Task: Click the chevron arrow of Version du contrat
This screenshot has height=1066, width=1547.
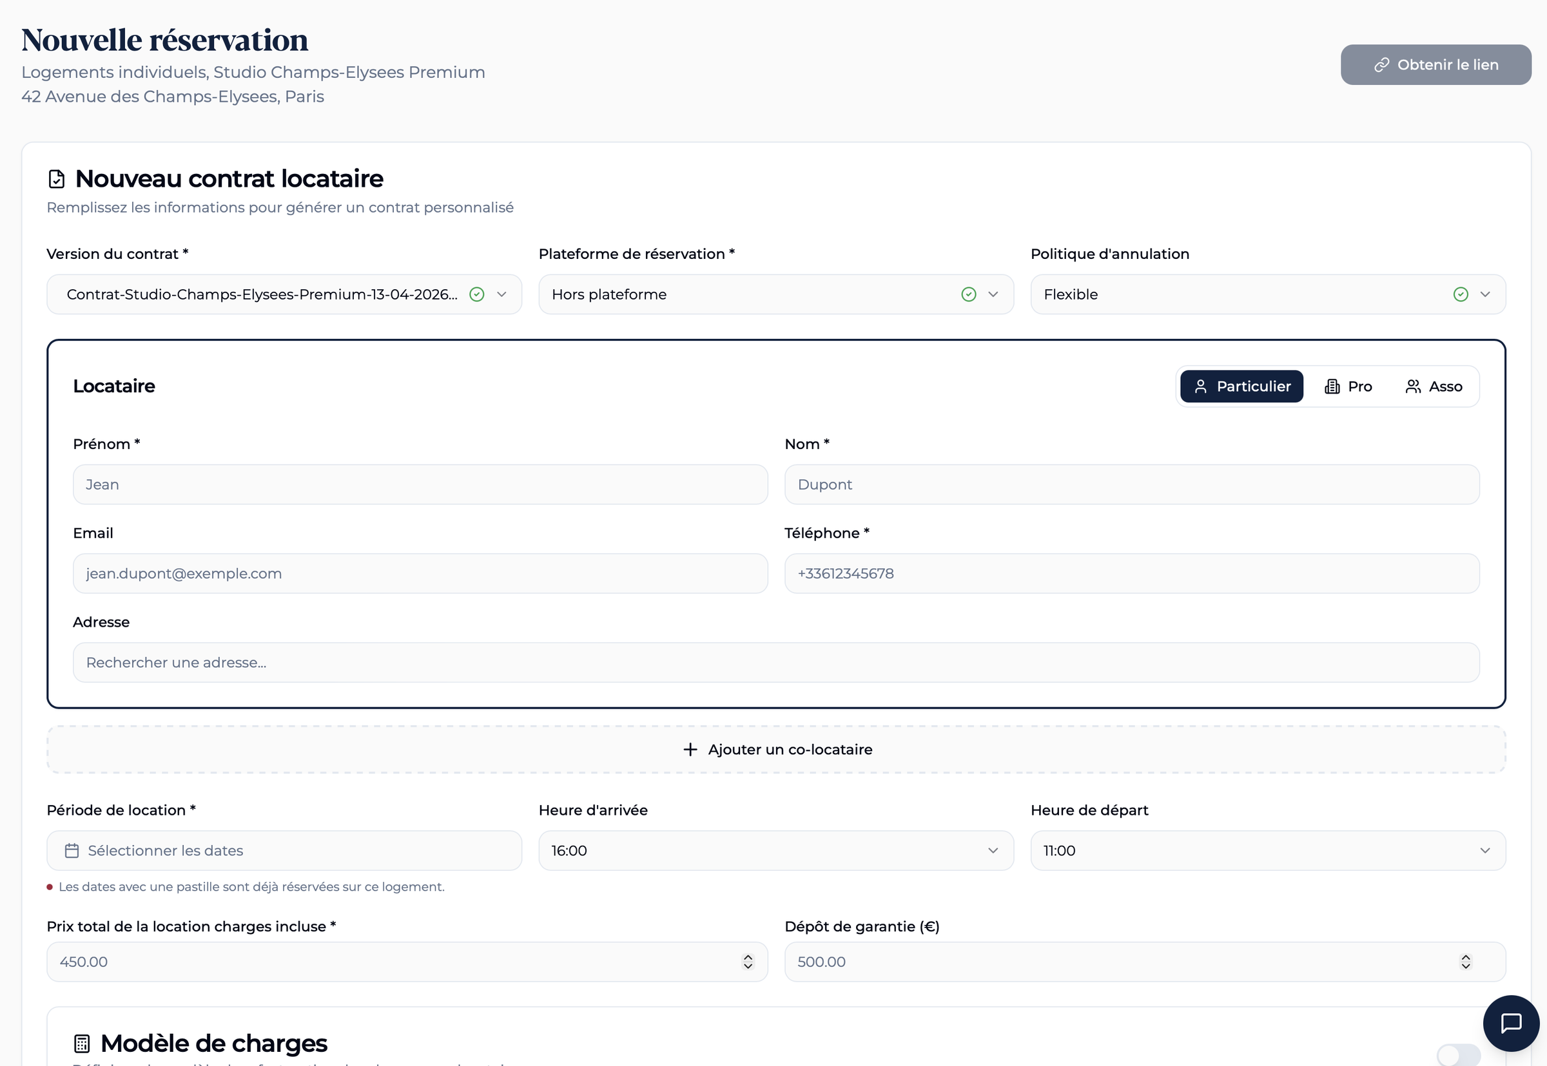Action: pyautogui.click(x=502, y=294)
